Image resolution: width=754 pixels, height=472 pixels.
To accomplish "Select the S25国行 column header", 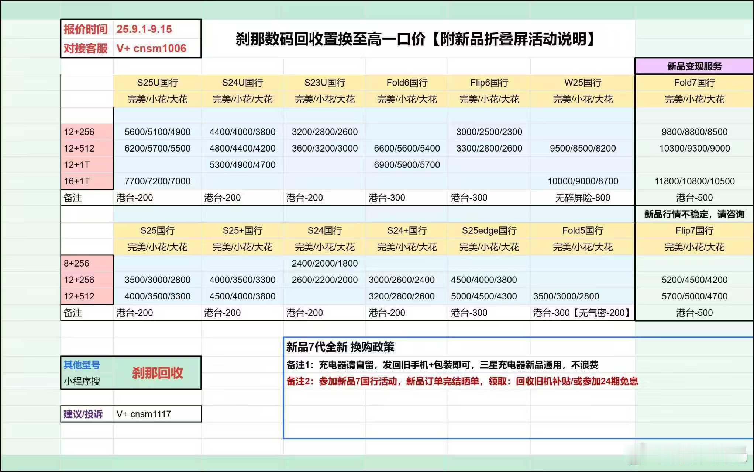I will [158, 231].
